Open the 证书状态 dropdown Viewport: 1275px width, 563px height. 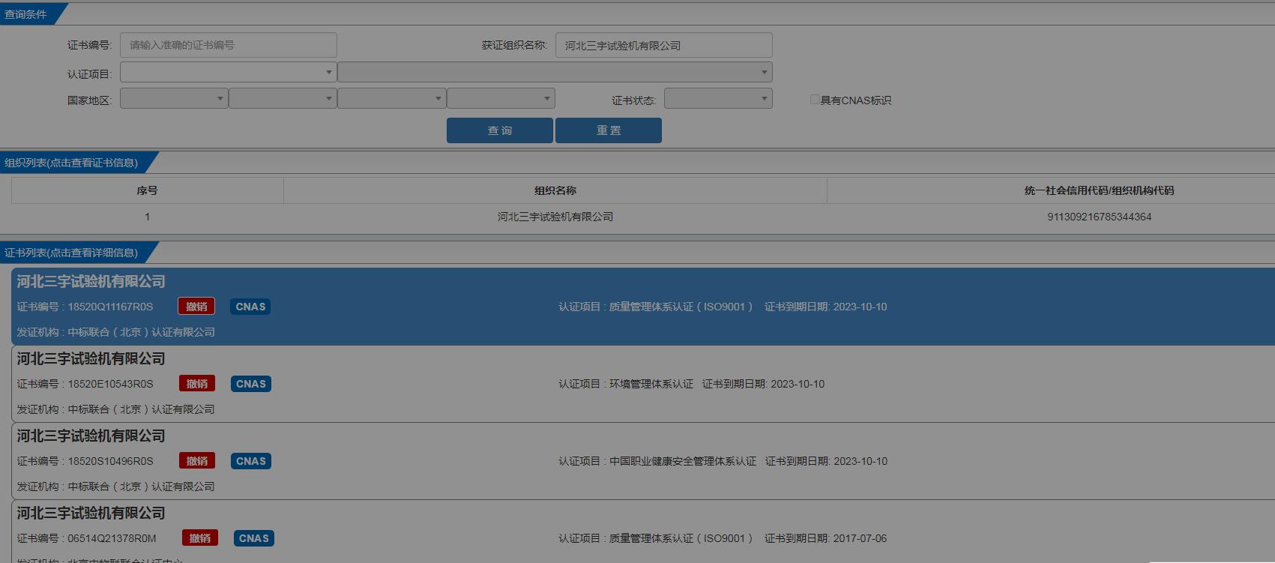click(718, 98)
